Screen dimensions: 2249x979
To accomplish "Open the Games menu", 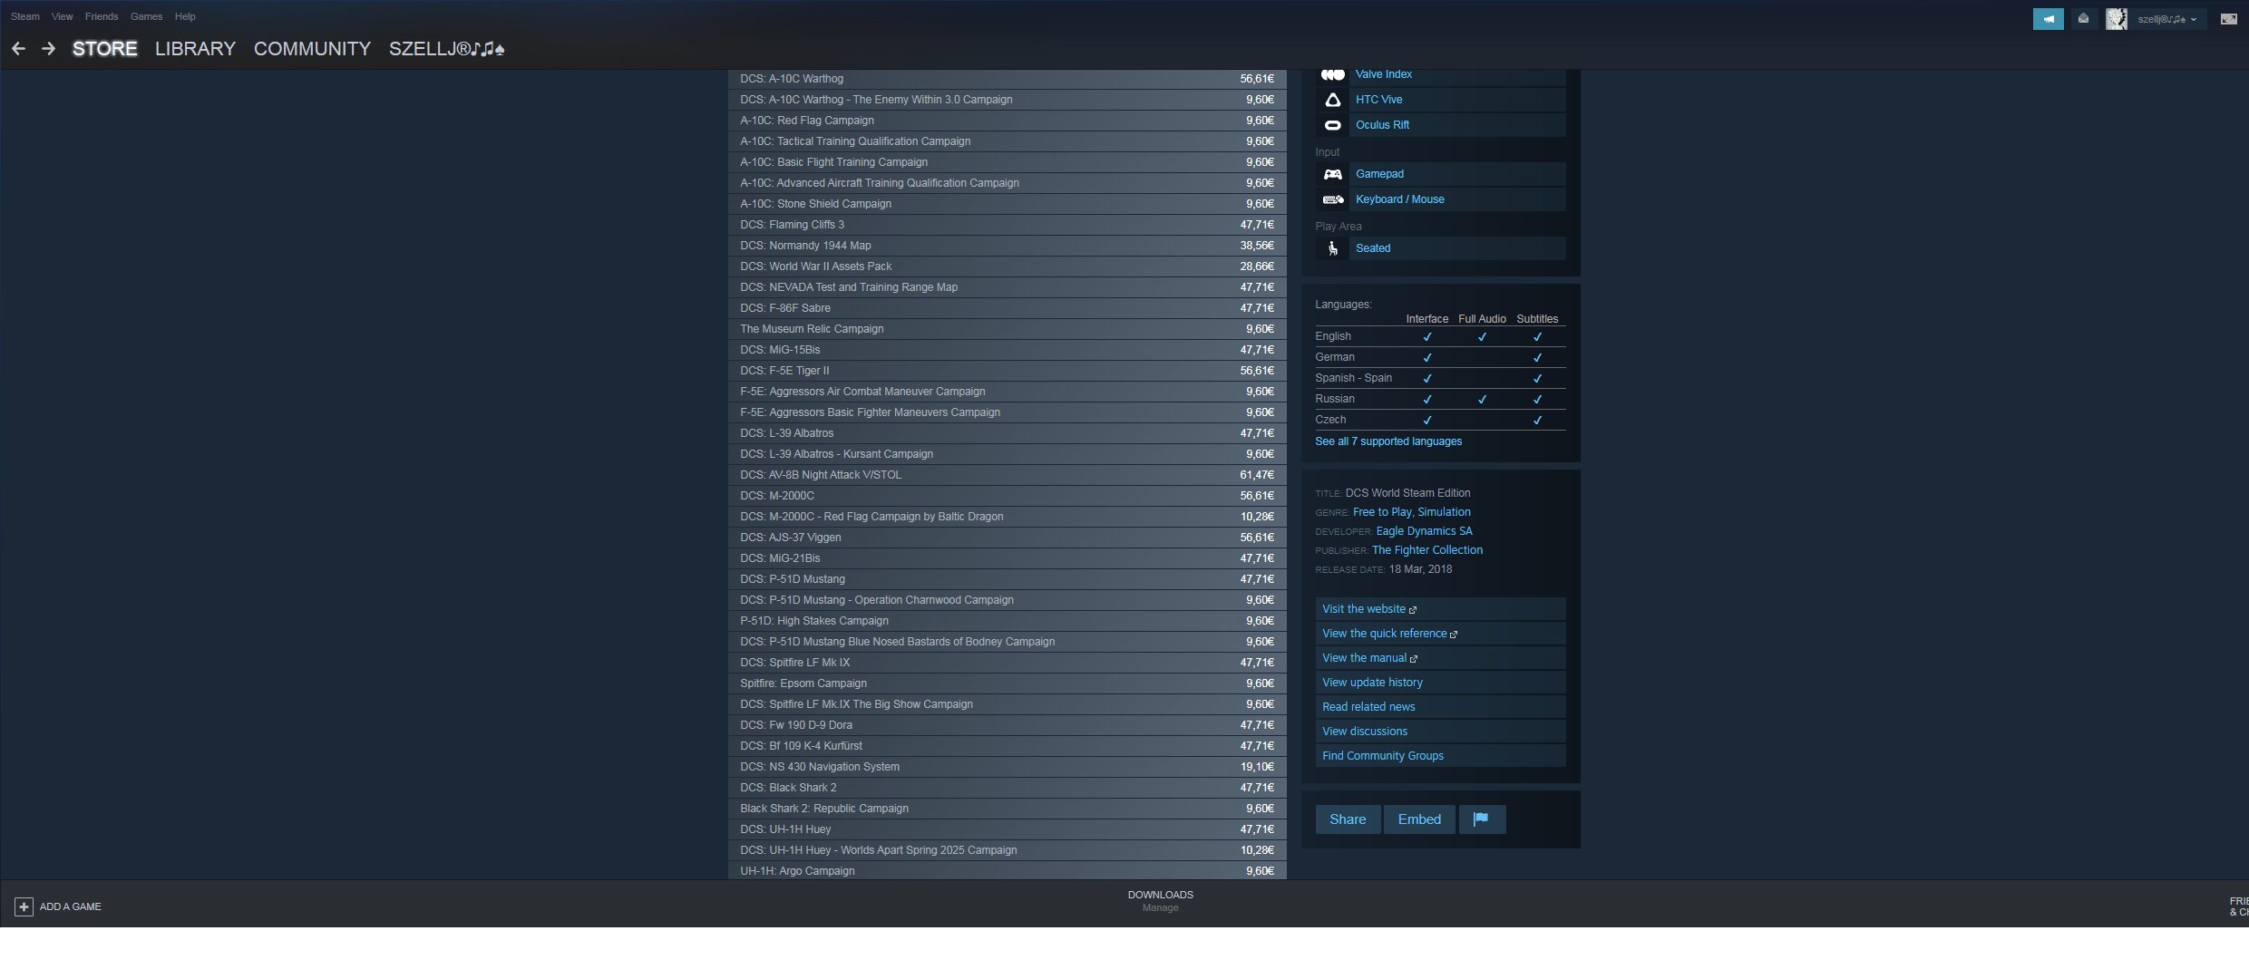I will (146, 16).
